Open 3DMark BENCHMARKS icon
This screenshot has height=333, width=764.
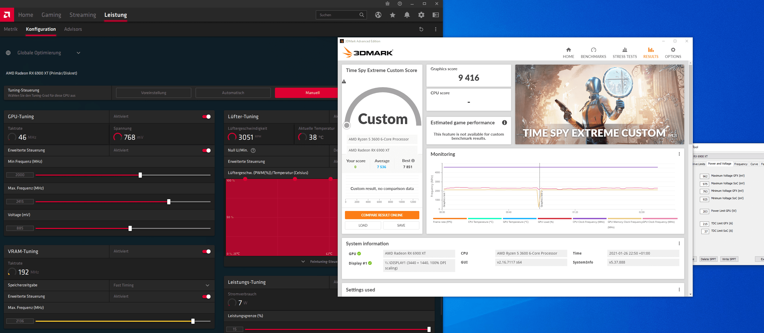click(593, 50)
